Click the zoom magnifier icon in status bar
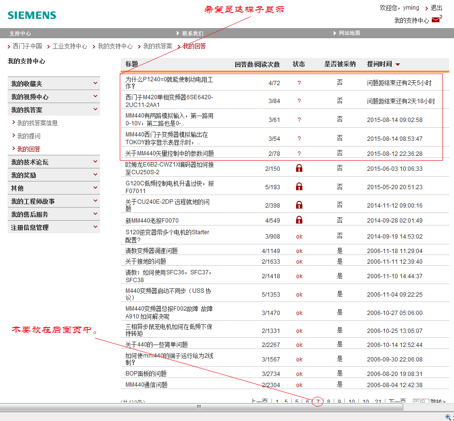Image resolution: width=454 pixels, height=421 pixels. pyautogui.click(x=448, y=417)
